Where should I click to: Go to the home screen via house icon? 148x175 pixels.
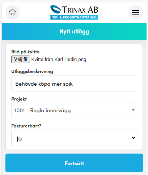[12, 12]
